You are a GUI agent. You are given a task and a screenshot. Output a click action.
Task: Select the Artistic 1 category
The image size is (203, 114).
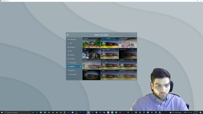pos(74,66)
